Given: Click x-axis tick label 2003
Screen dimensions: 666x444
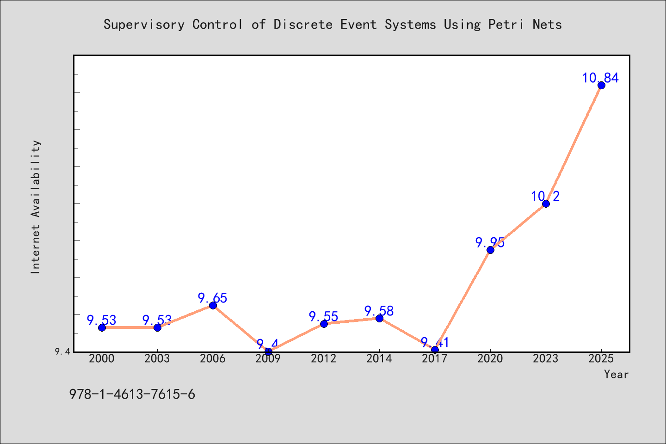Looking at the screenshot, I should [x=157, y=359].
